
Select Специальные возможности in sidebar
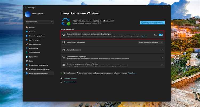pos(39,65)
